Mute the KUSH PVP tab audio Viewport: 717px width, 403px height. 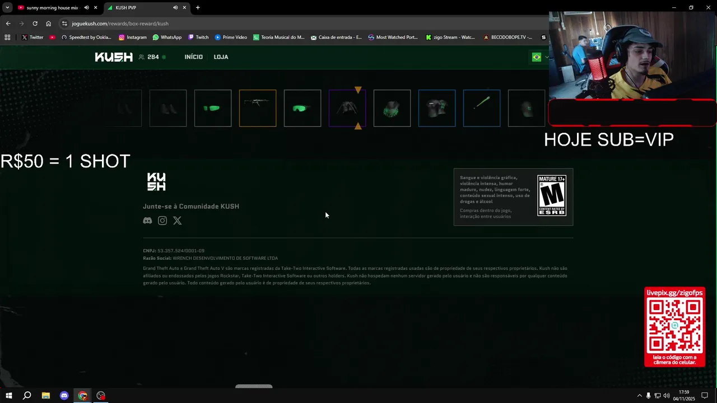point(175,8)
